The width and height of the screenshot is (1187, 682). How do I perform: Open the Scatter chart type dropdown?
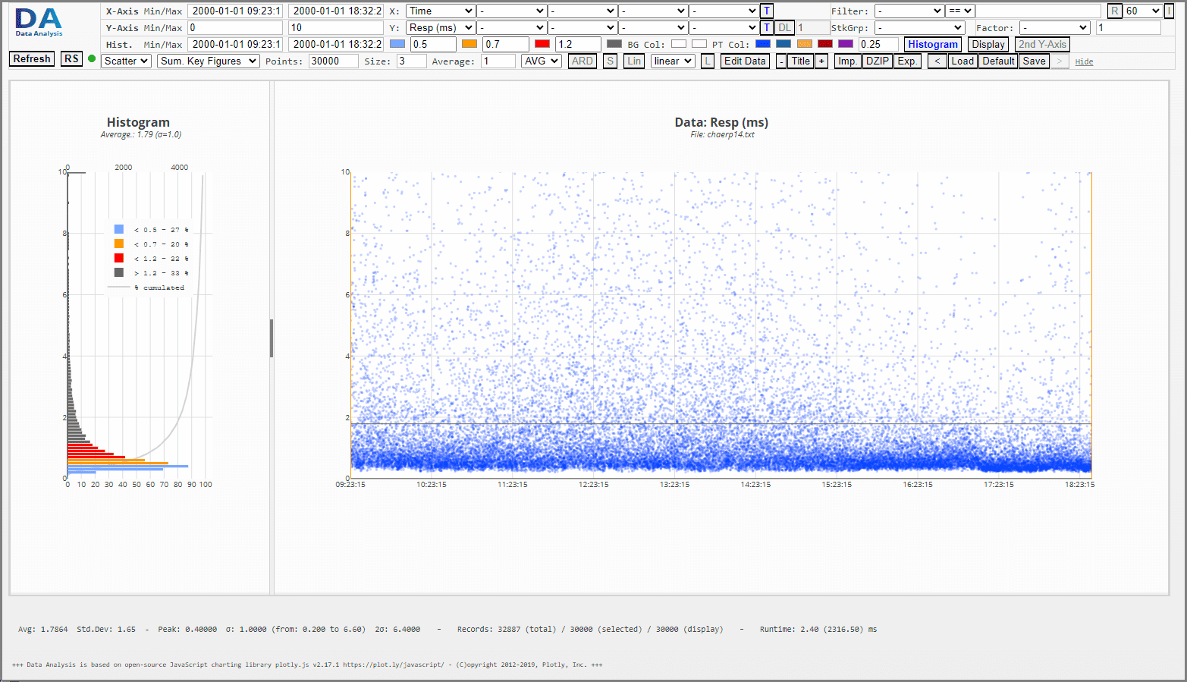(x=126, y=61)
